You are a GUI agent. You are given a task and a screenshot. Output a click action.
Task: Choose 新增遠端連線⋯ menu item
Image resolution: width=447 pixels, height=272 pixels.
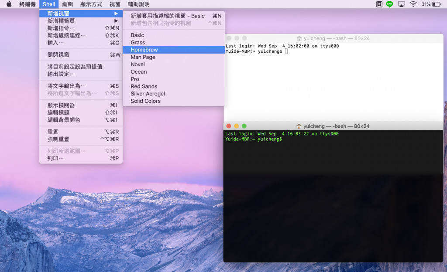tap(81, 36)
